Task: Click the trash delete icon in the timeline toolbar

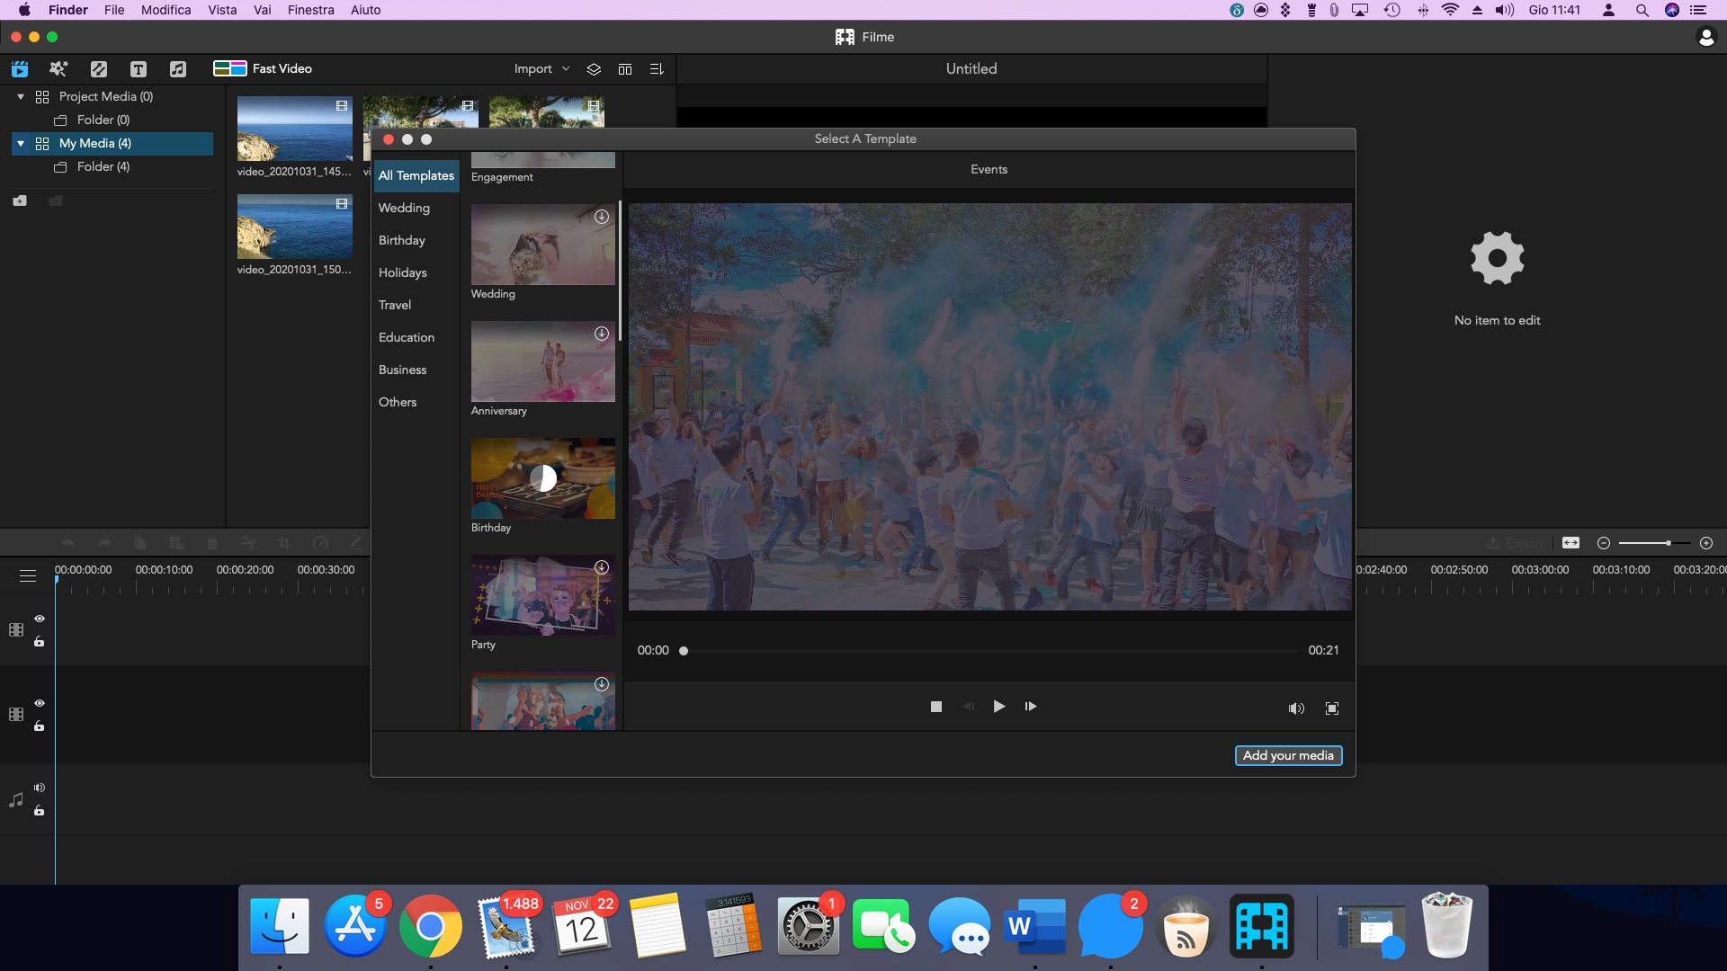Action: click(x=212, y=543)
